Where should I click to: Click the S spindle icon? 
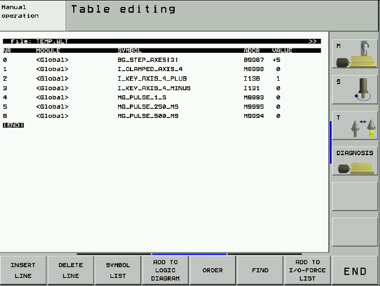coord(355,89)
